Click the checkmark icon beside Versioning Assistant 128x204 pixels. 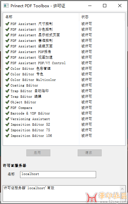click(7, 119)
